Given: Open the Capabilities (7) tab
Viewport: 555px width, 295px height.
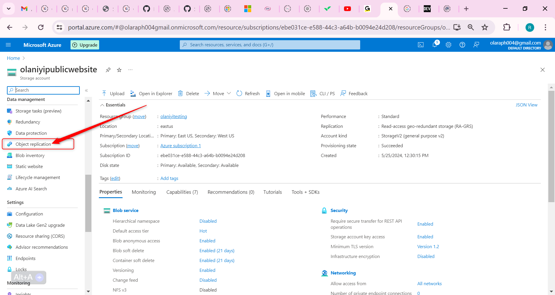Looking at the screenshot, I should 182,192.
